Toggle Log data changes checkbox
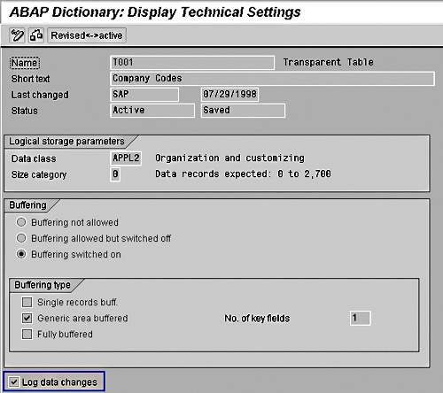 [x=14, y=381]
